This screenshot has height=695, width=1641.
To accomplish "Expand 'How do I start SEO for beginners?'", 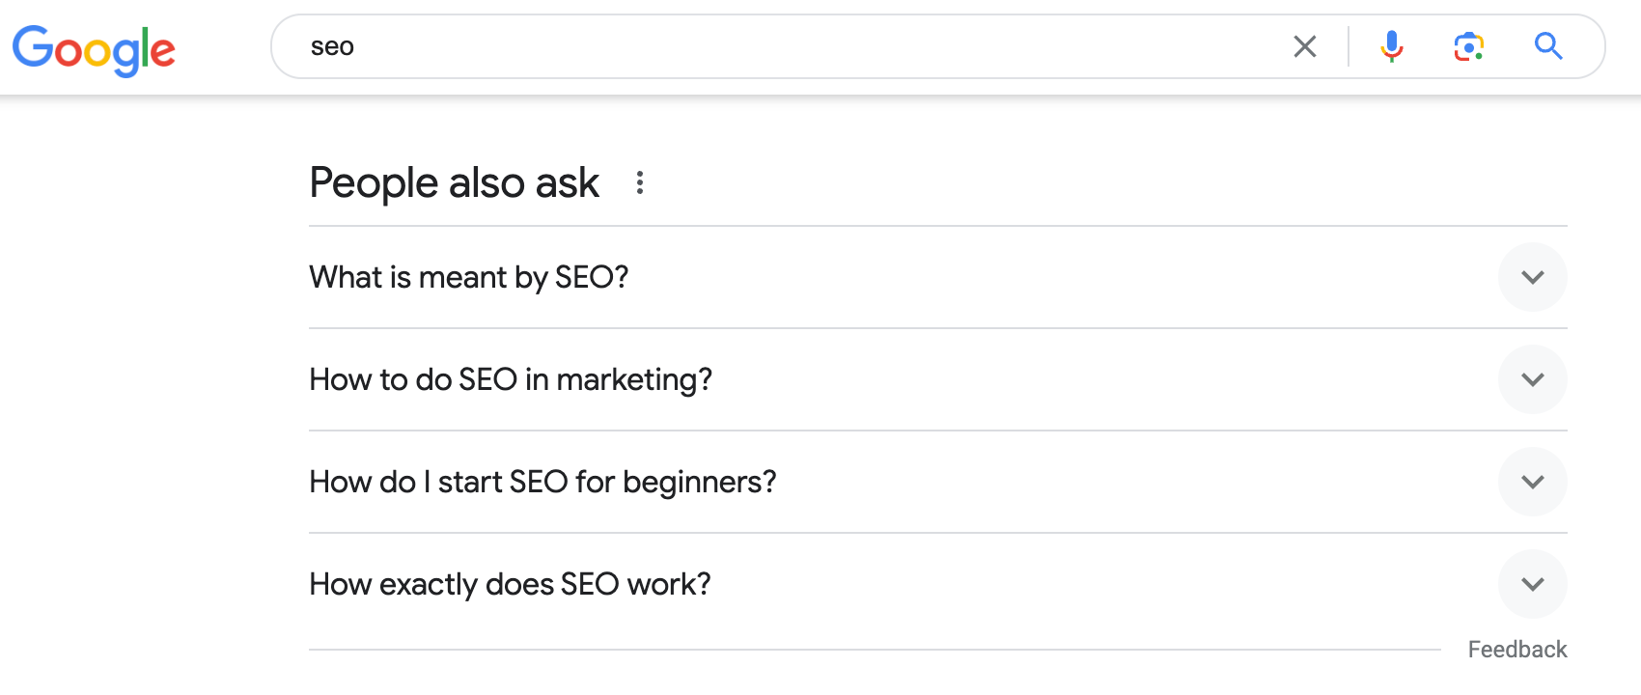I will [x=1532, y=482].
